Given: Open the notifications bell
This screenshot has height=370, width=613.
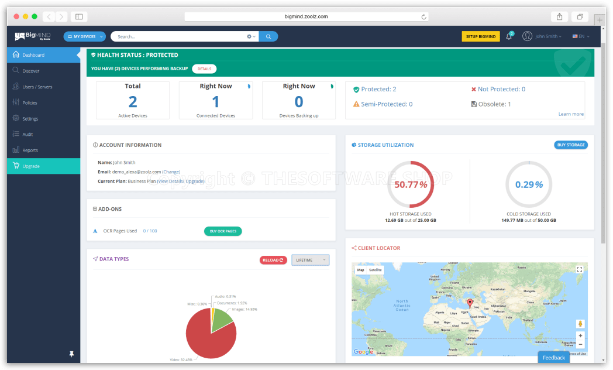Looking at the screenshot, I should [x=508, y=36].
